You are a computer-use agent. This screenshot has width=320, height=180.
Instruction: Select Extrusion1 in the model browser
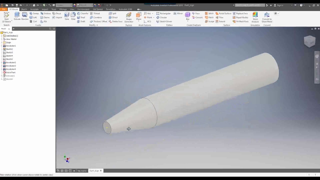pos(9,76)
